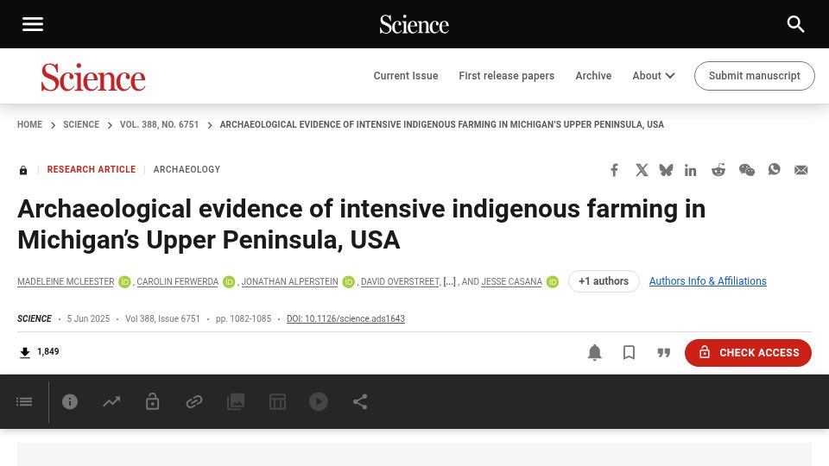Open ORCID icon for Madeleine McLeester

pyautogui.click(x=124, y=282)
